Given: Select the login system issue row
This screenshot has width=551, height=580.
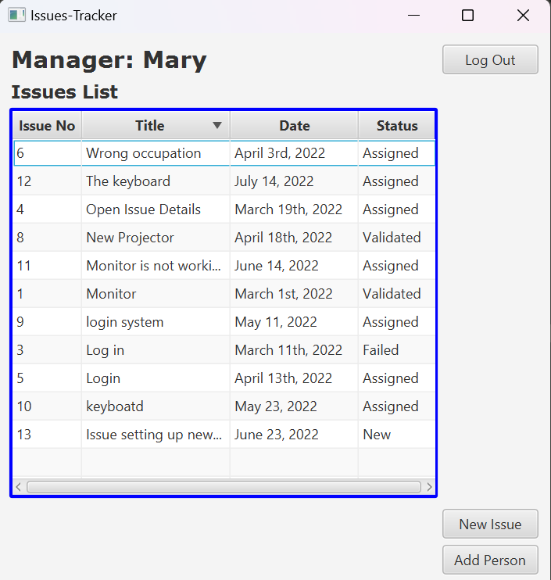Looking at the screenshot, I should coord(125,322).
